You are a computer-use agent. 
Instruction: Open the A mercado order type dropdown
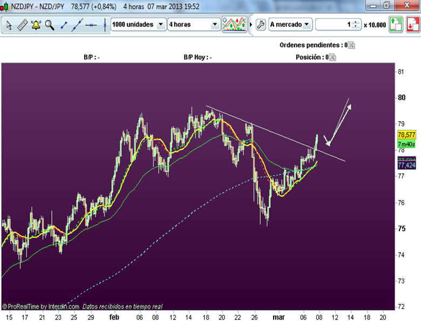[290, 24]
